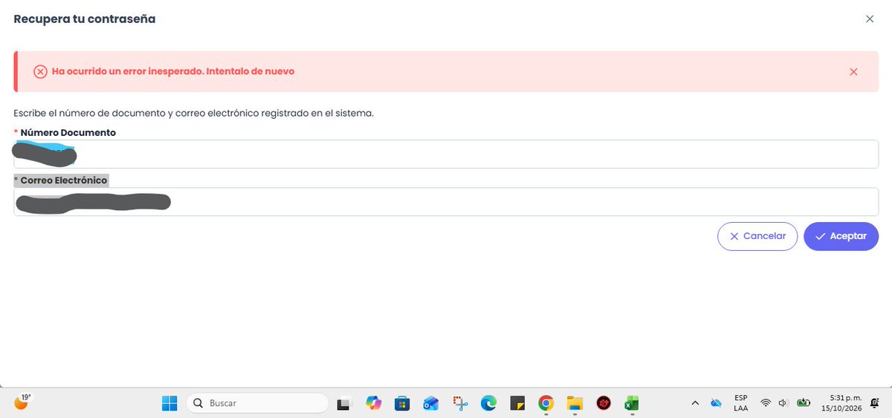Viewport: 892px width, 418px height.
Task: Open the ESP LAA language switcher
Action: 741,403
